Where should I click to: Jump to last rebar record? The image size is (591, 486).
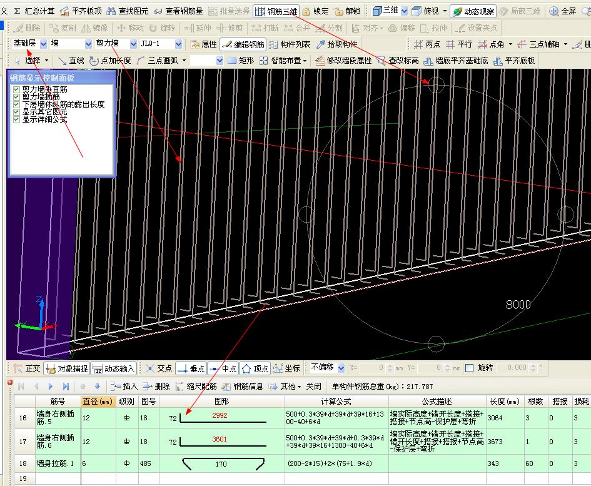pos(66,386)
